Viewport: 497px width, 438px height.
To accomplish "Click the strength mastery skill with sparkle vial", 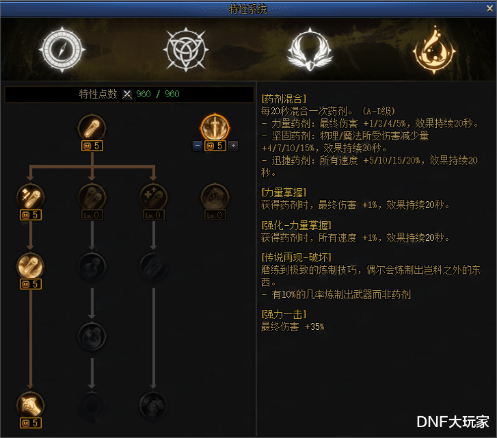I will click(x=31, y=197).
